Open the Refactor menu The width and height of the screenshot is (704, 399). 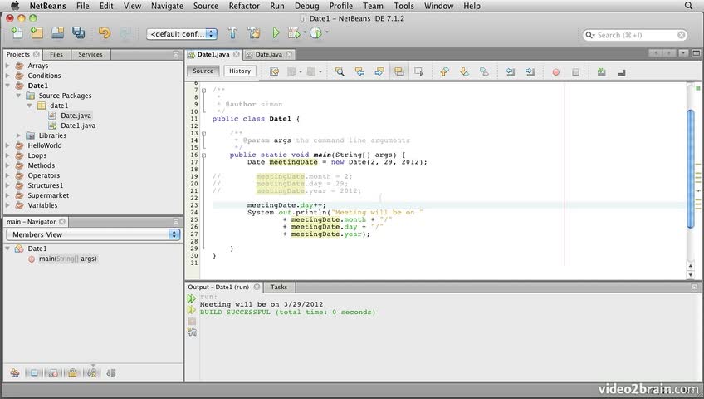click(244, 6)
